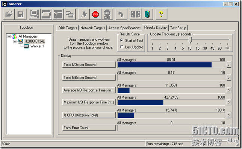The height and width of the screenshot is (149, 242).
Task: Save test configuration with floppy icon
Action: coord(21,14)
